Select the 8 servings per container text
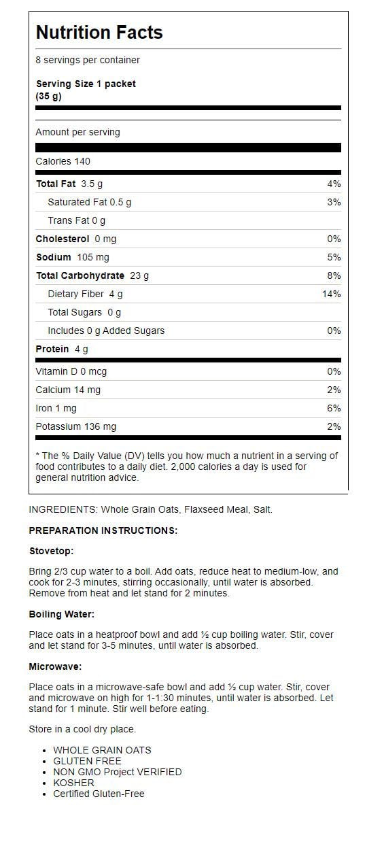 88,60
